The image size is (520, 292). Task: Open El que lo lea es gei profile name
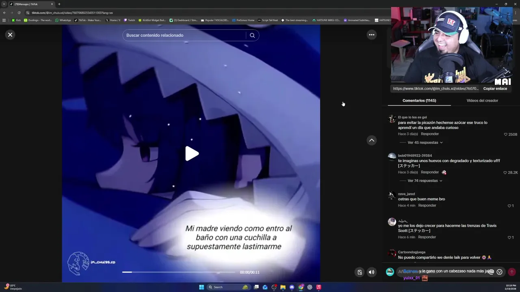click(x=412, y=117)
